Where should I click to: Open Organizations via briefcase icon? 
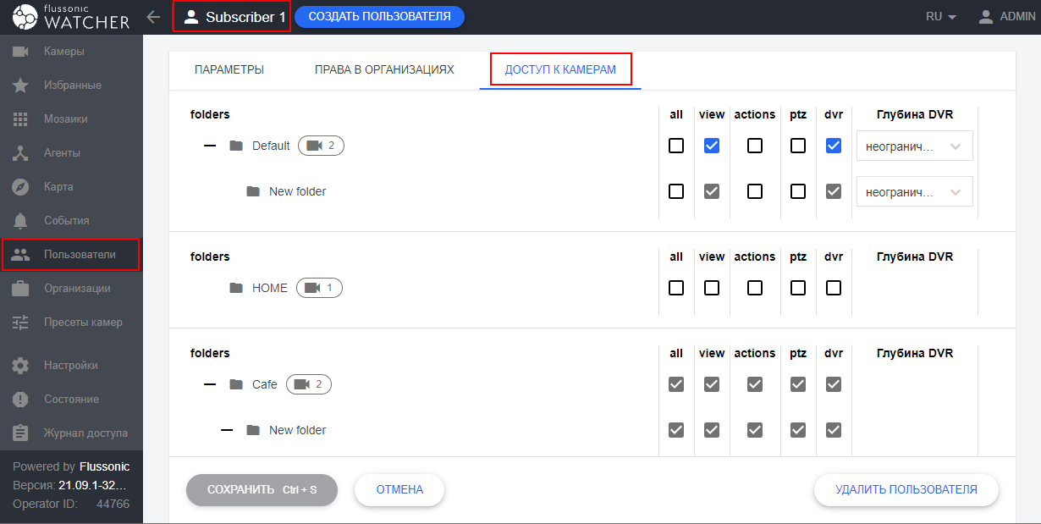pos(21,289)
